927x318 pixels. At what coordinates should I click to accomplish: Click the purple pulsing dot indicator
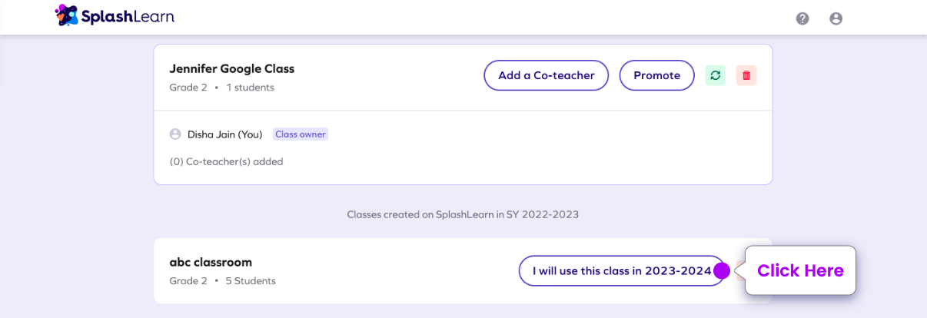click(x=722, y=270)
